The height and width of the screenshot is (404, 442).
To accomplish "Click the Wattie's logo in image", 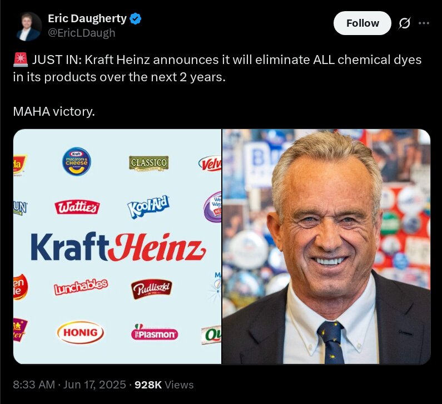I will coord(77,208).
